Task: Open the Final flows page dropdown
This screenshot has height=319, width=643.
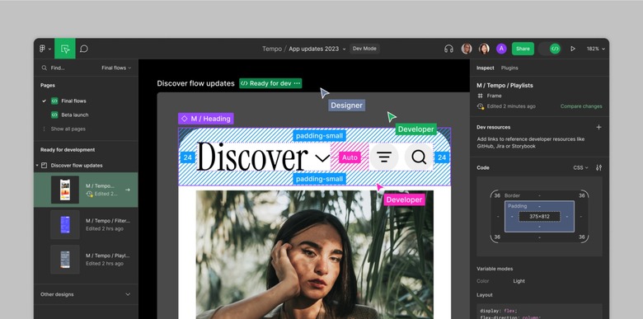Action: click(x=116, y=68)
